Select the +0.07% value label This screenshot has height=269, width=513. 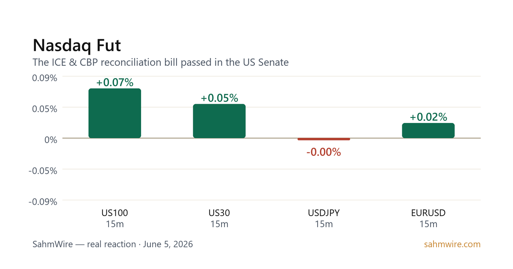point(115,82)
